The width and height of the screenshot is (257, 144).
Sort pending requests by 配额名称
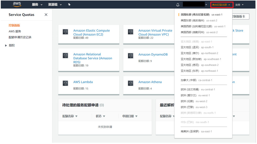(70, 116)
